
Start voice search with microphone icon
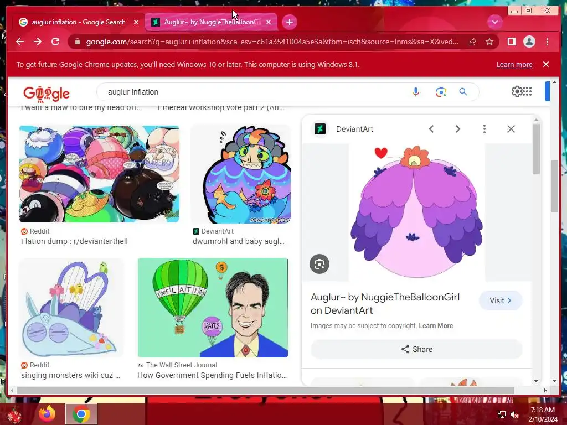pos(416,92)
